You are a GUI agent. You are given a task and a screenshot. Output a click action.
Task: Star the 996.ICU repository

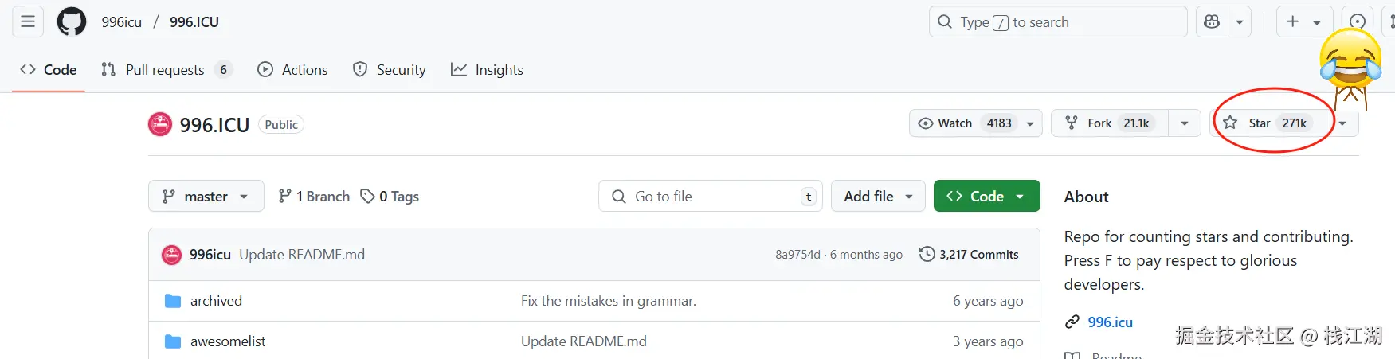pyautogui.click(x=1259, y=123)
